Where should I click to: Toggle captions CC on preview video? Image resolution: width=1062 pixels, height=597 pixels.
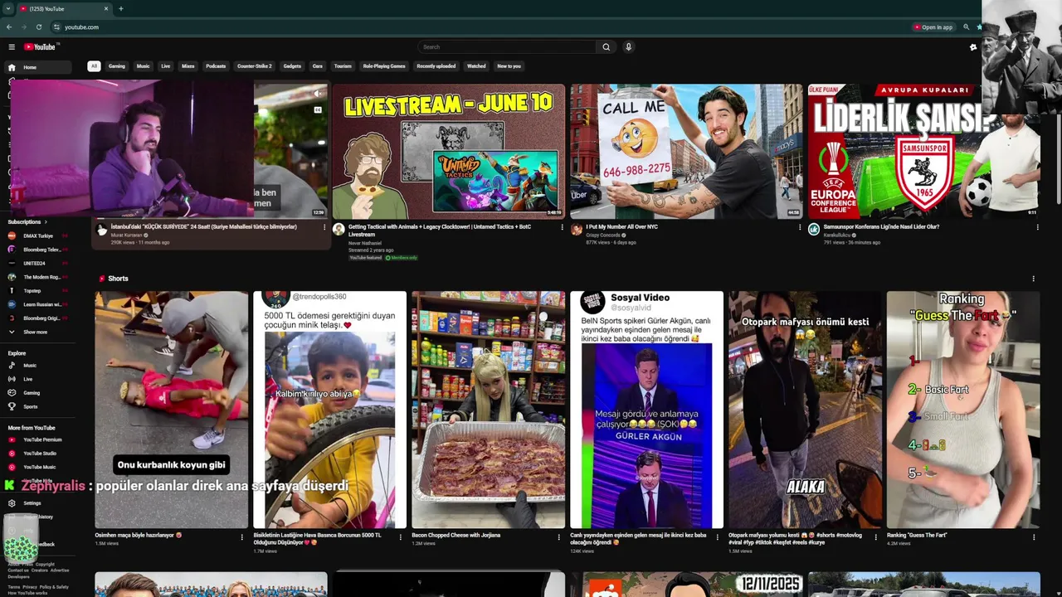[317, 109]
